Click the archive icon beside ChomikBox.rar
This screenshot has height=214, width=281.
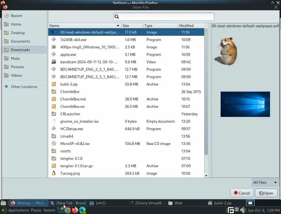coord(54,106)
